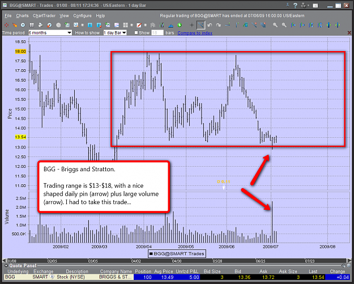Click the 04/30 marker on time scrollbar

[177, 261]
